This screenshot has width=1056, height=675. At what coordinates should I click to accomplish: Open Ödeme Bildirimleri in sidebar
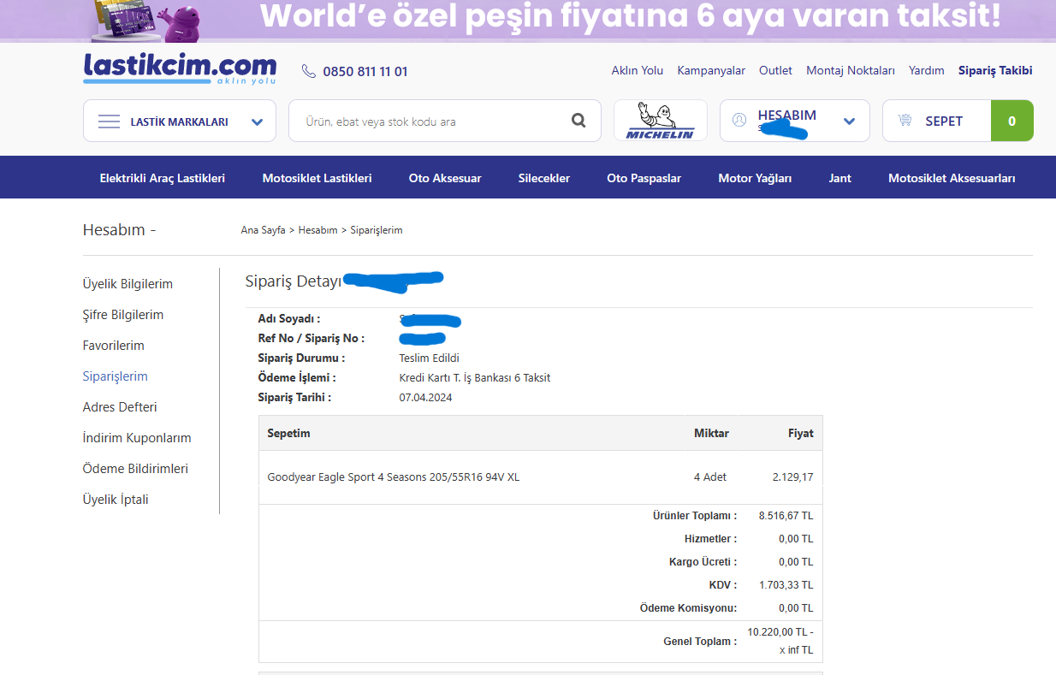click(x=135, y=469)
